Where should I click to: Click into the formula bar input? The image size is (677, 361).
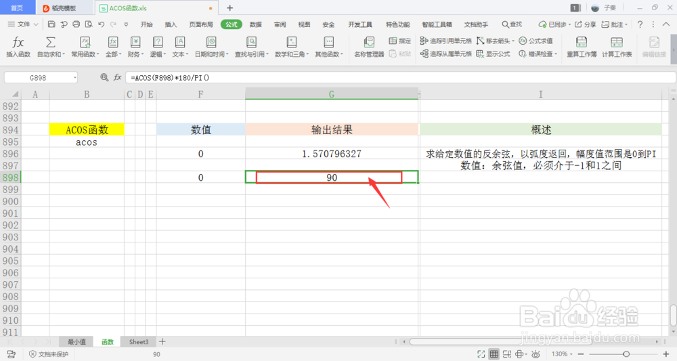point(401,78)
